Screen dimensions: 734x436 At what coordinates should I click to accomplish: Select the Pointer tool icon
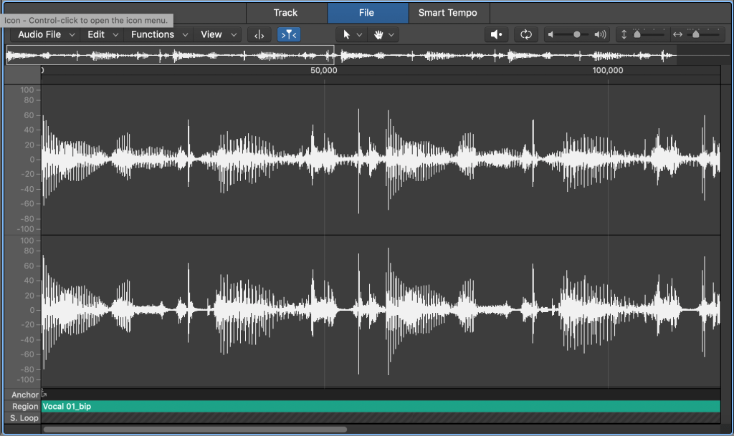point(347,34)
